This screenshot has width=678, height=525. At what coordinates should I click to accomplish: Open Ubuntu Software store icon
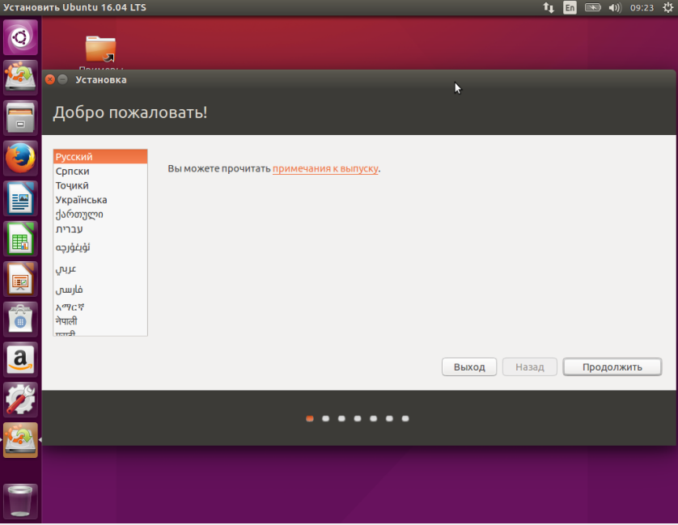pos(20,320)
